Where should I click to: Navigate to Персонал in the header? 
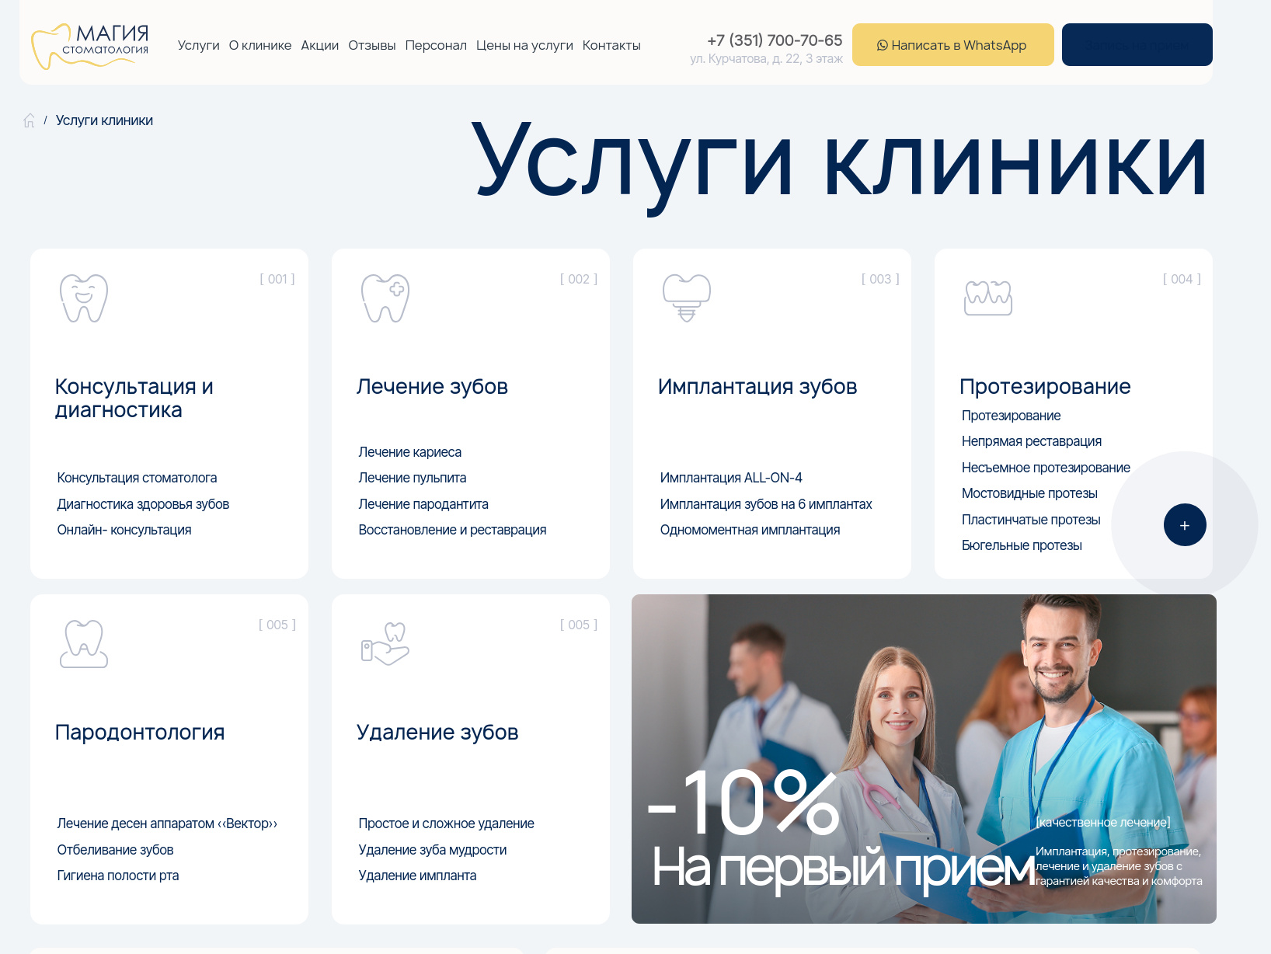pyautogui.click(x=436, y=45)
